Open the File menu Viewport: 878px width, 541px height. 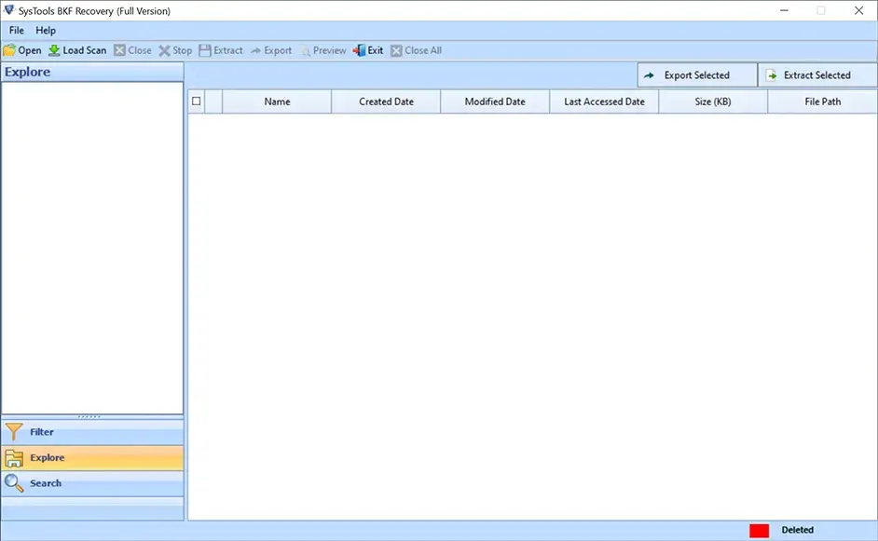click(x=16, y=30)
